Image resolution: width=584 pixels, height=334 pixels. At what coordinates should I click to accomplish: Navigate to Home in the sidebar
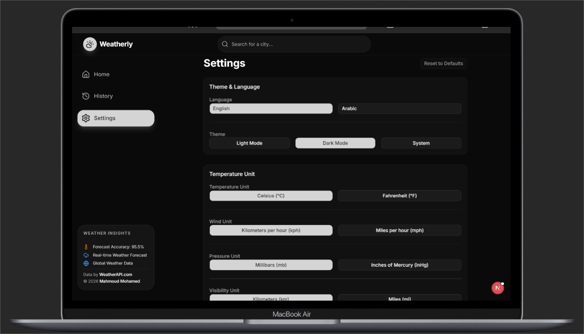[x=102, y=75]
